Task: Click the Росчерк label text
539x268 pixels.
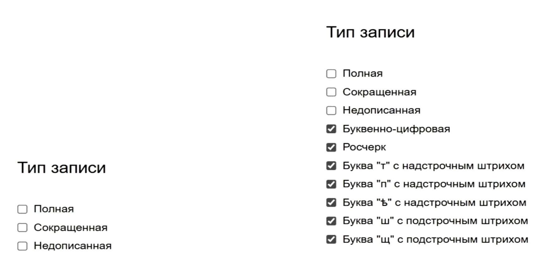Action: 364,147
